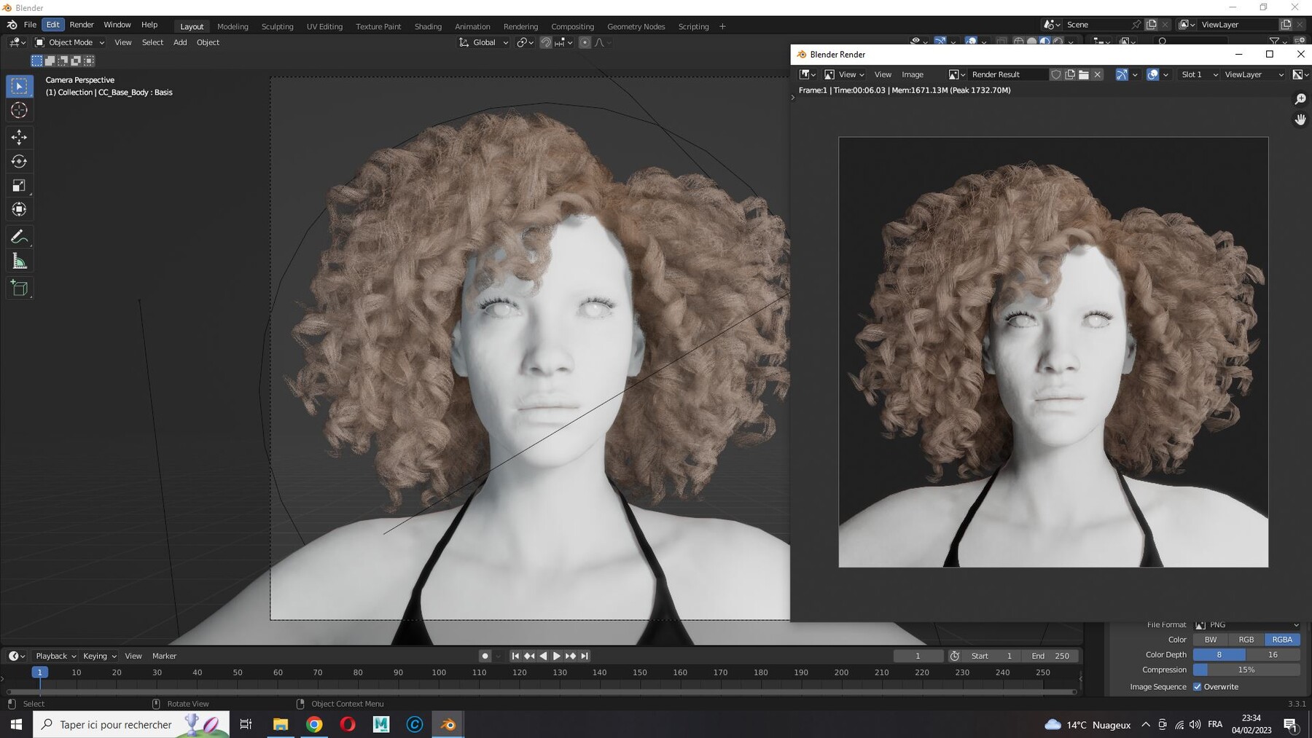The width and height of the screenshot is (1312, 738).
Task: Open the Object Mode dropdown
Action: (x=70, y=42)
